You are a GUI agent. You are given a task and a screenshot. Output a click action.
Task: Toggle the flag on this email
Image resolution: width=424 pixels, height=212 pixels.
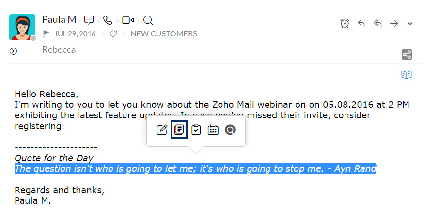click(47, 34)
